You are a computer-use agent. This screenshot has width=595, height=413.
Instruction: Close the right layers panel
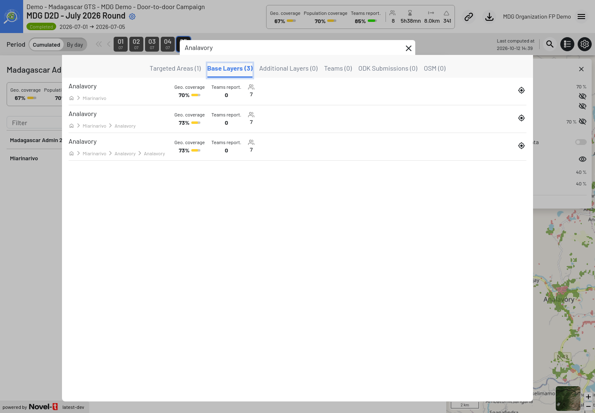(581, 69)
